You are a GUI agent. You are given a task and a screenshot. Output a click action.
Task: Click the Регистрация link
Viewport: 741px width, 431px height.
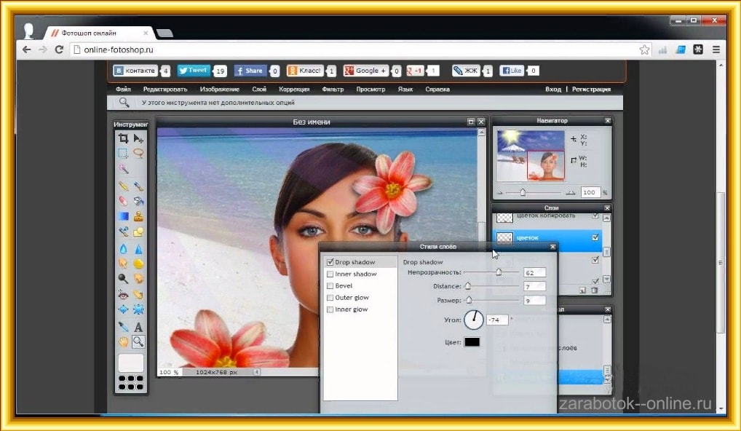click(x=591, y=90)
